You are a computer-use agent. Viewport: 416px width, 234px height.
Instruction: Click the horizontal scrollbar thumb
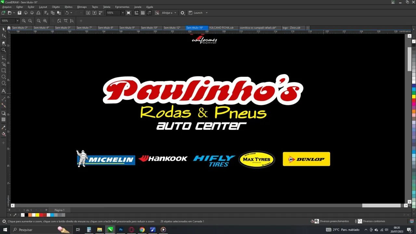click(382, 205)
